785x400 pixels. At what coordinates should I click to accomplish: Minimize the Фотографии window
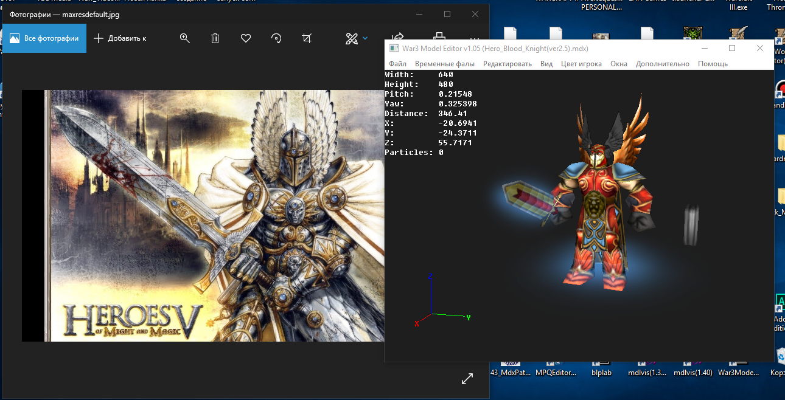coord(419,13)
